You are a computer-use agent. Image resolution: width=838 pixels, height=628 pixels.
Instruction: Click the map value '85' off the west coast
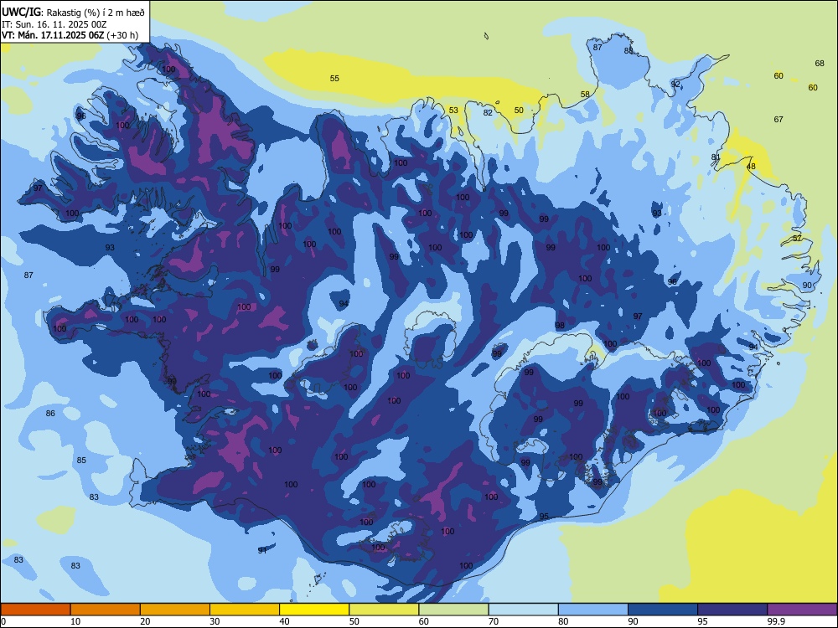pyautogui.click(x=81, y=461)
